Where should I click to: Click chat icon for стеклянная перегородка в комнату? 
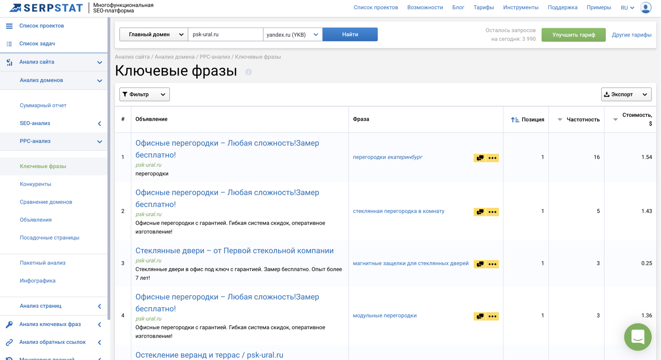coord(480,212)
